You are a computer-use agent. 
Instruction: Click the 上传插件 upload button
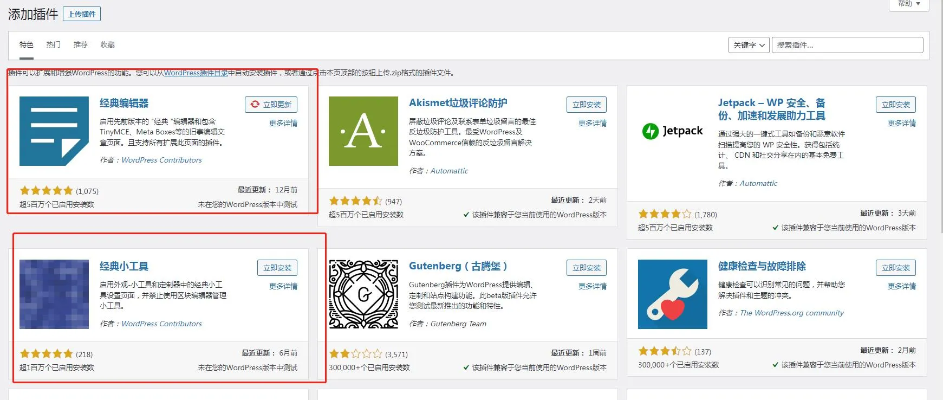pyautogui.click(x=82, y=14)
